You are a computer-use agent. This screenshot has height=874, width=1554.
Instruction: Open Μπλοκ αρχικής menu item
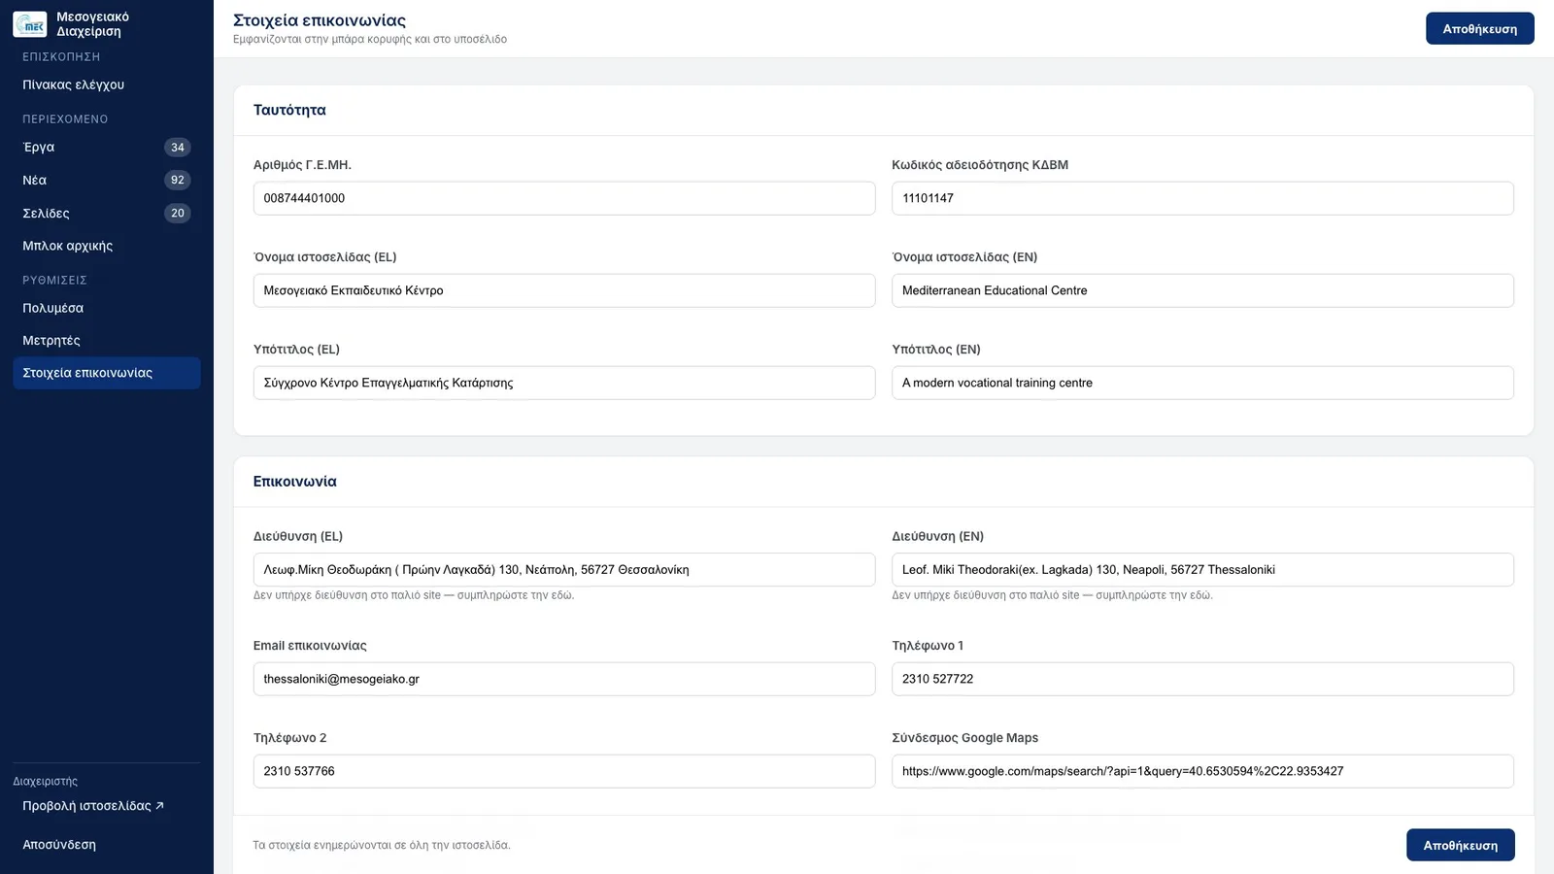(x=107, y=246)
